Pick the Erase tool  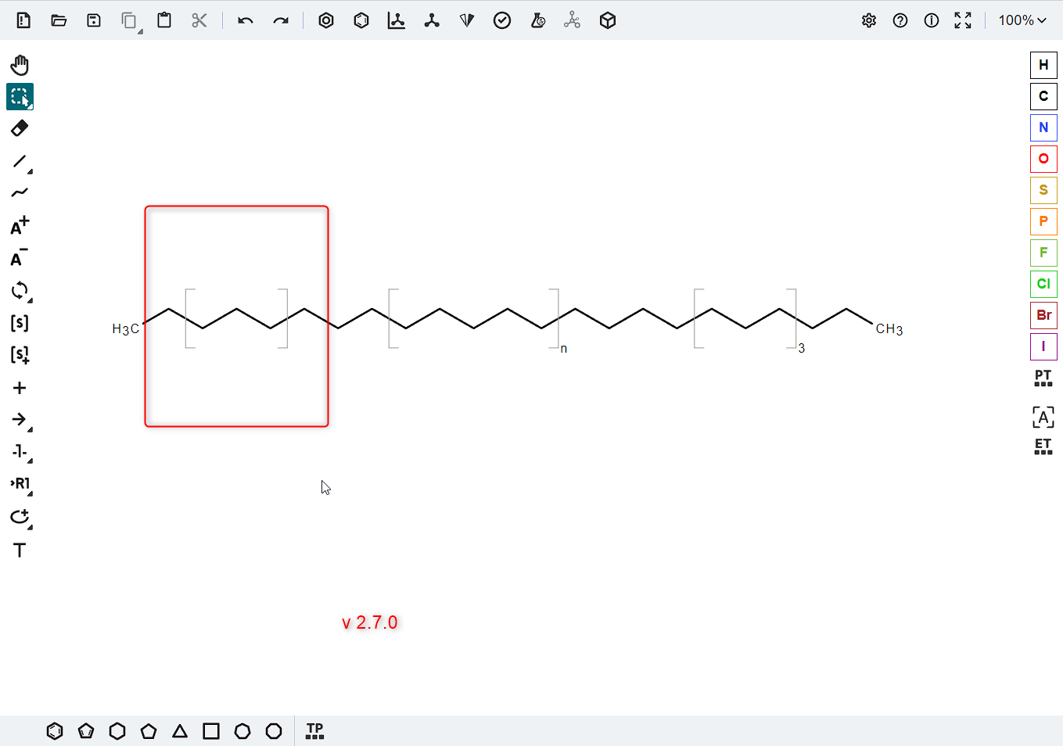pyautogui.click(x=20, y=127)
